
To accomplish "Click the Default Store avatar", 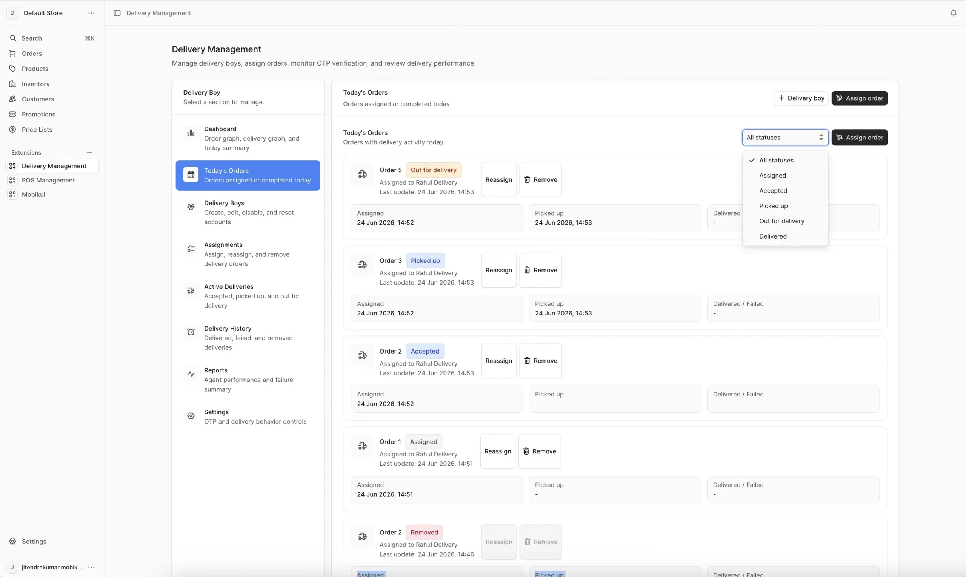I will 12,13.
